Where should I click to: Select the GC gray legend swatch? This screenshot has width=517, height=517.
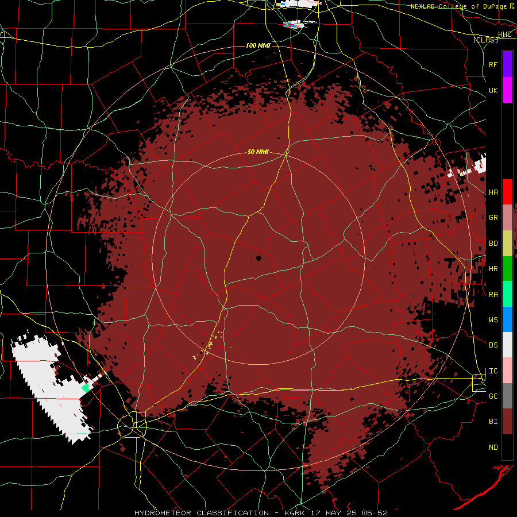tap(507, 396)
